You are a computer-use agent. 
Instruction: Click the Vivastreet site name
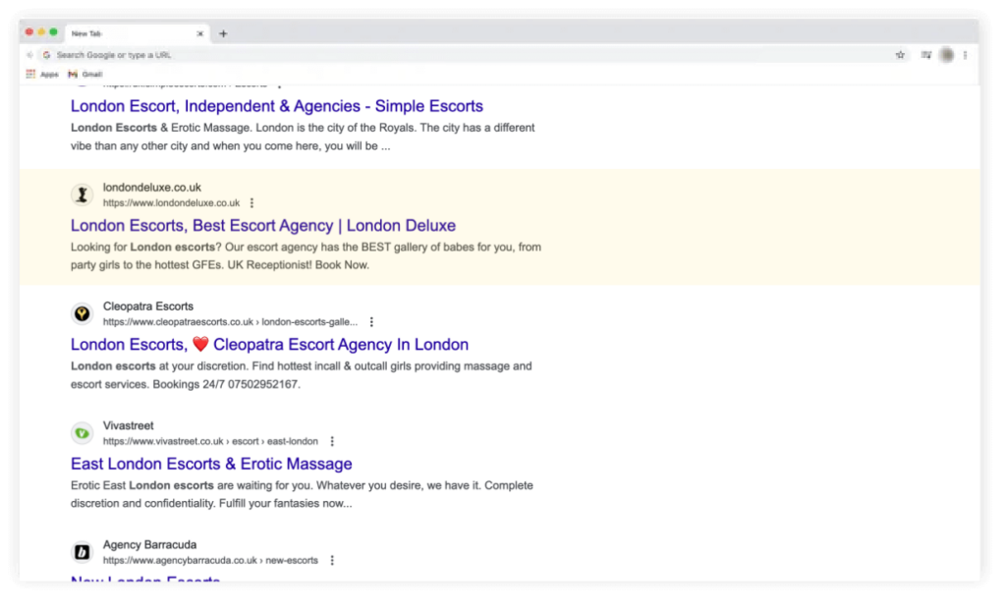129,426
